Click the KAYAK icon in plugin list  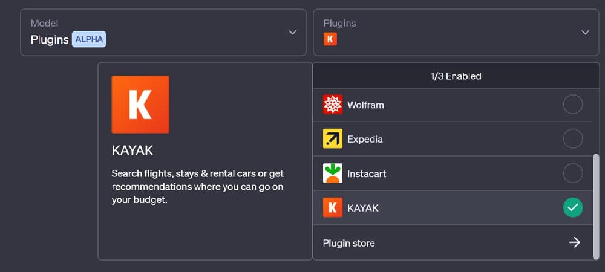point(332,208)
